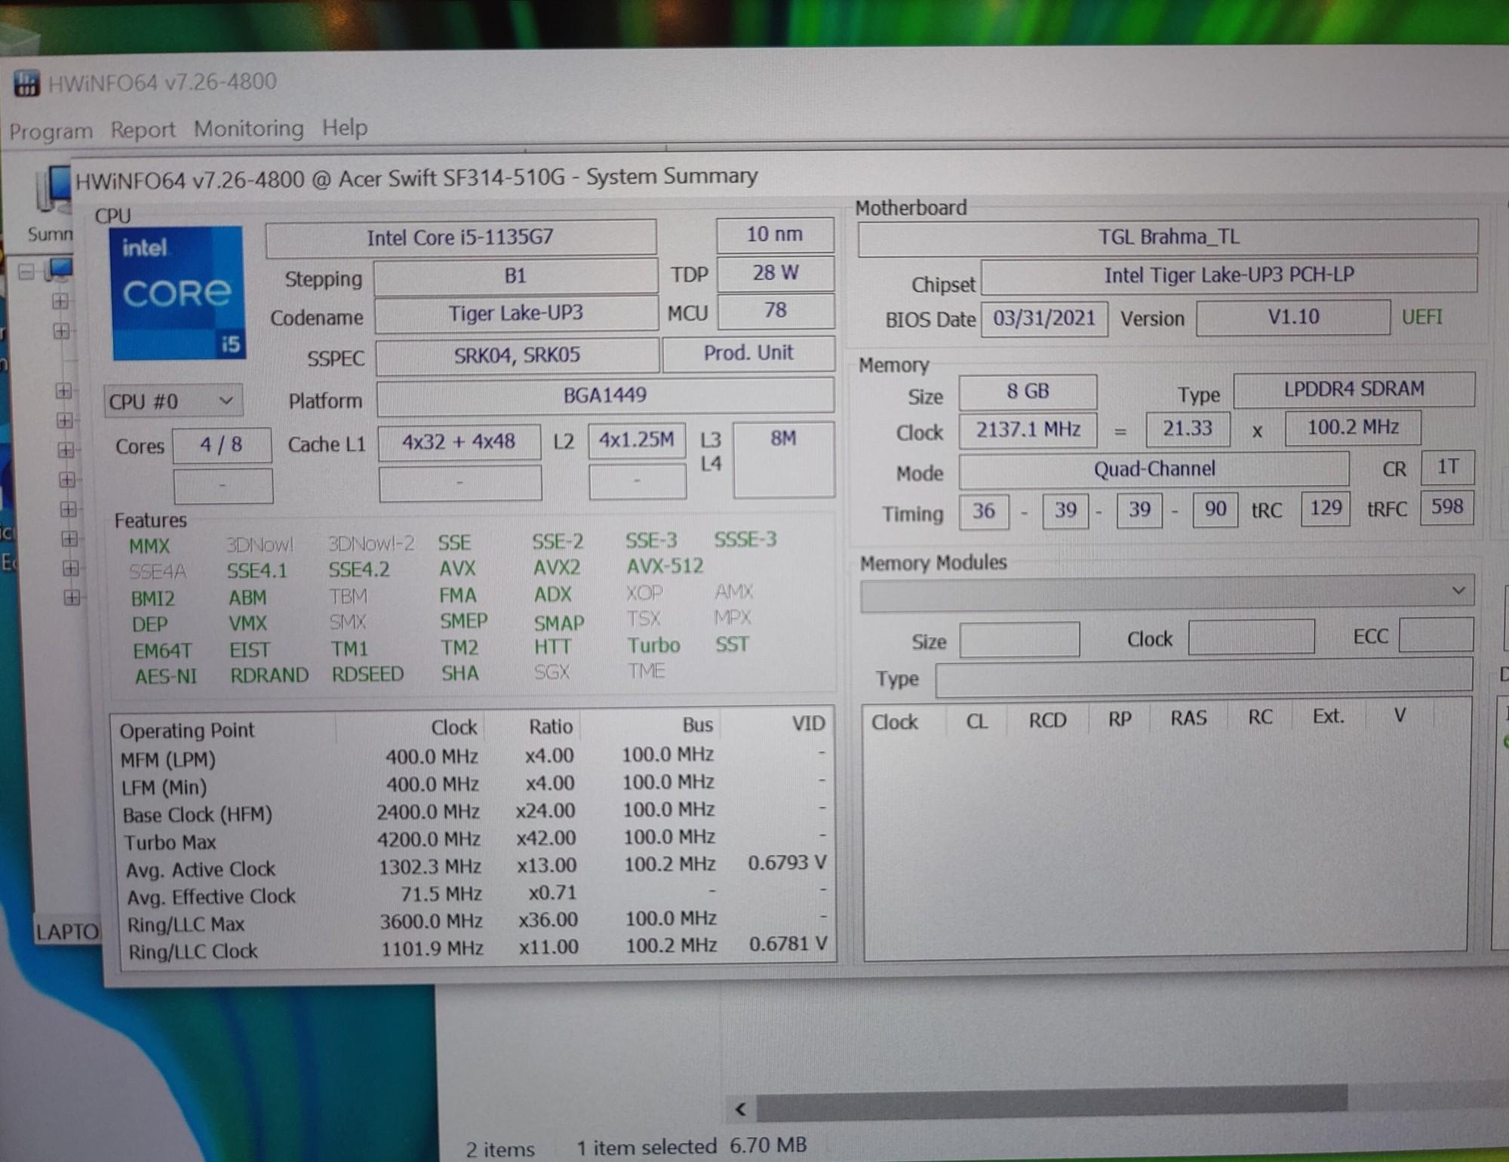Open the Monitoring menu

[249, 128]
